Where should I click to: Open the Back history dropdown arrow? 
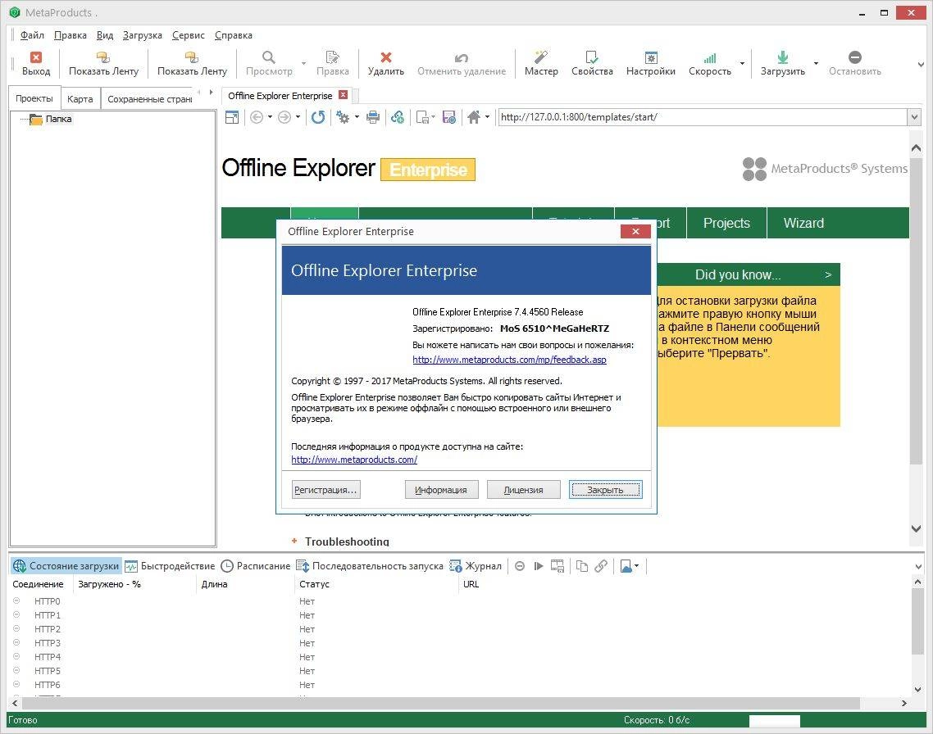click(x=270, y=117)
